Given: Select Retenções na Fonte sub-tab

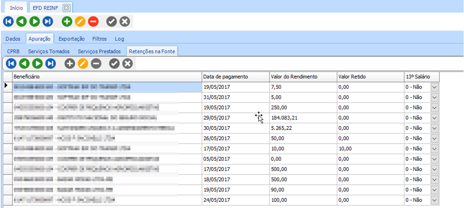Looking at the screenshot, I should click(x=152, y=51).
